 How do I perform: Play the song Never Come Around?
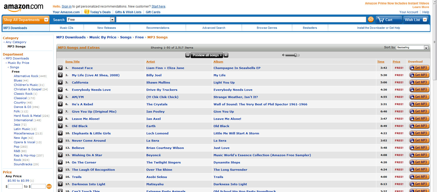(x=60, y=140)
